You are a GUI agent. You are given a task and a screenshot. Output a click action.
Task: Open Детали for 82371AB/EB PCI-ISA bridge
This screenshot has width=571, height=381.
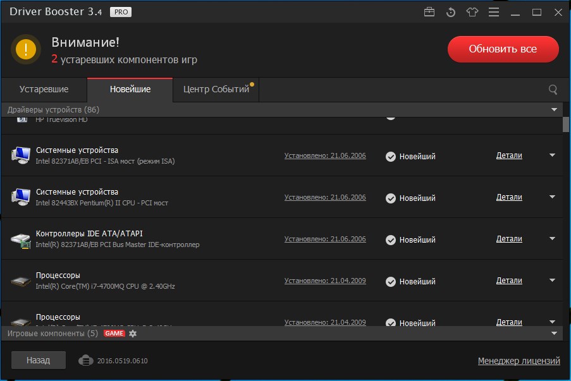click(509, 155)
